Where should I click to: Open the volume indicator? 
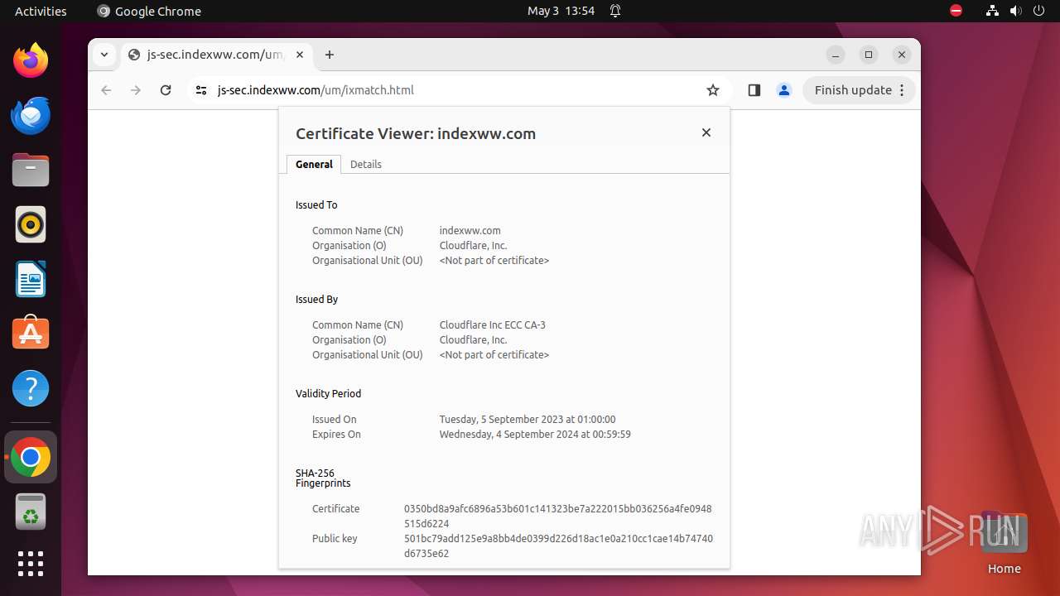(x=1015, y=11)
